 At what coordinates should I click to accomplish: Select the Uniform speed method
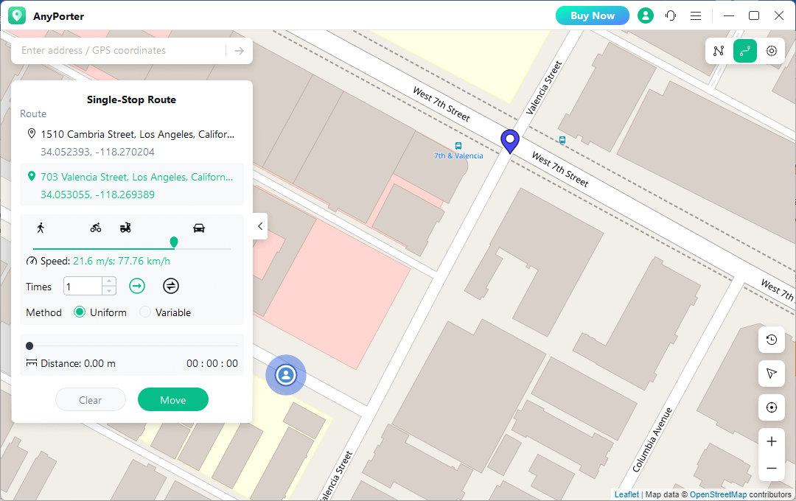coord(80,312)
